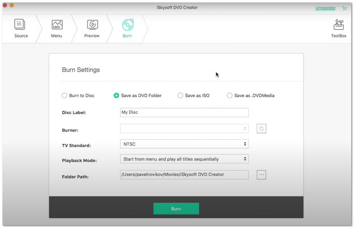Screen dimensions: 354x228
Task: Click the shopping cart icon
Action: point(344,9)
